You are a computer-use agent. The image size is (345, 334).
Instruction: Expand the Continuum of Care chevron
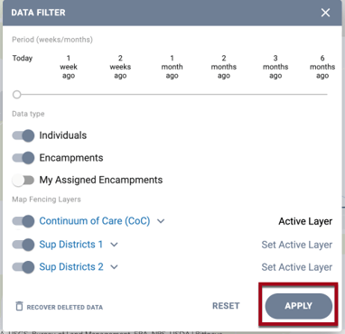click(x=161, y=221)
